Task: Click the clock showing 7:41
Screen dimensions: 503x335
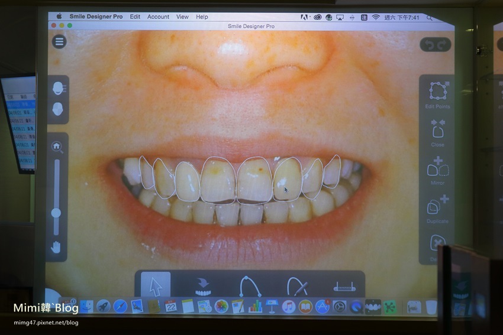Action: 402,18
